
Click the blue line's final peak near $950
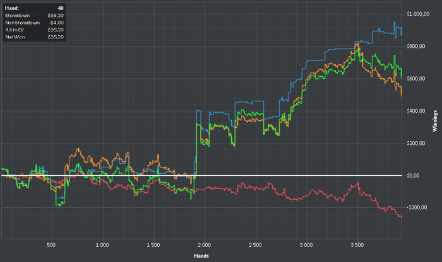tap(395, 22)
